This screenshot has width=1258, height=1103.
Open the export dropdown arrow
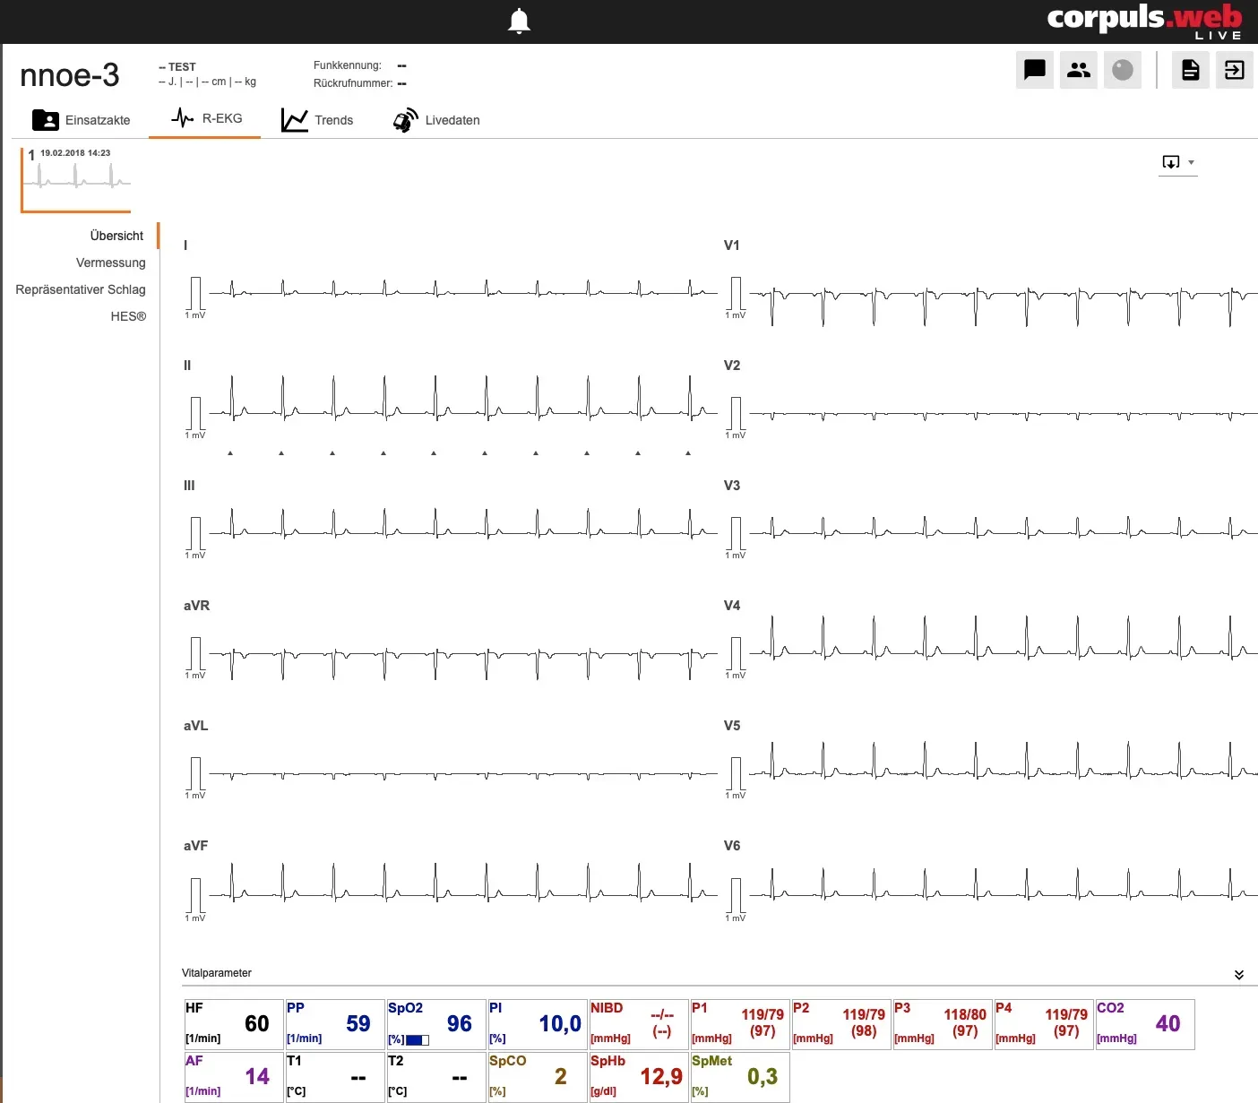pyautogui.click(x=1191, y=162)
